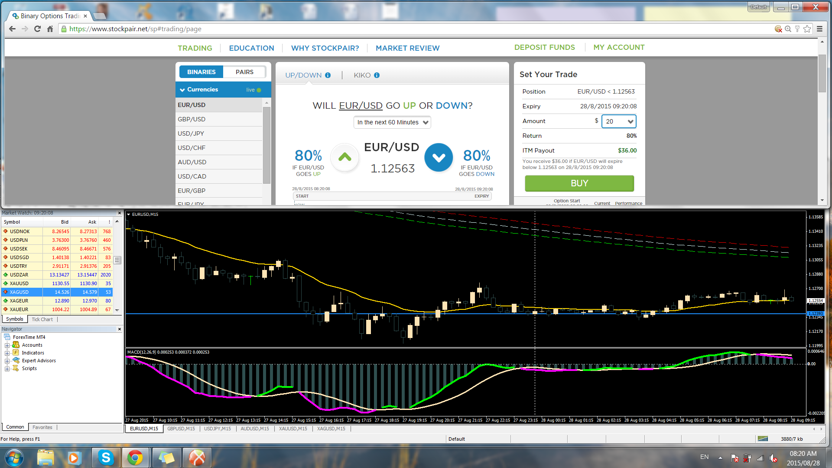Screen dimensions: 832x468
Task: Click the WHY STOCKPAIR? link
Action: tap(325, 48)
